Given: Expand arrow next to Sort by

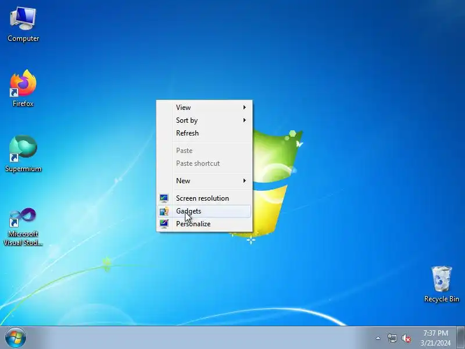Looking at the screenshot, I should click(244, 120).
